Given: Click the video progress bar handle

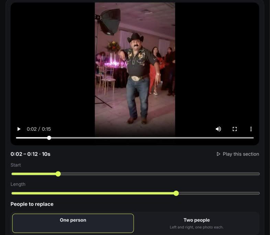Looking at the screenshot, I should [49, 138].
